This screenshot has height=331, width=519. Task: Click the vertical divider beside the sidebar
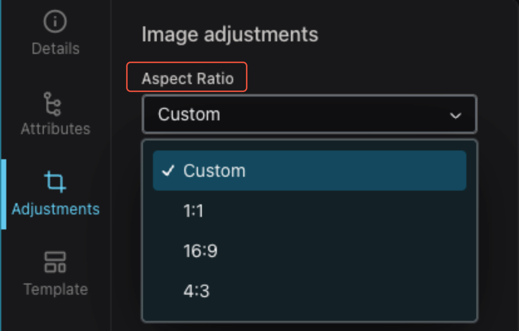tap(111, 165)
